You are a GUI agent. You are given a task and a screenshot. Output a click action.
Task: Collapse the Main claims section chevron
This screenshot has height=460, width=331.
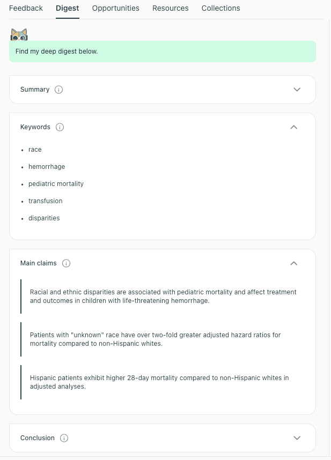[293, 263]
